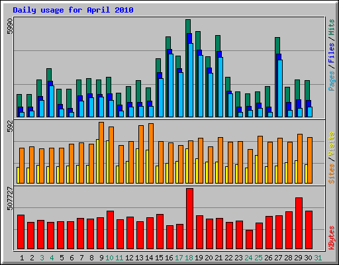Click the red KBytes bar for day 30
339x265 pixels.
click(x=309, y=230)
